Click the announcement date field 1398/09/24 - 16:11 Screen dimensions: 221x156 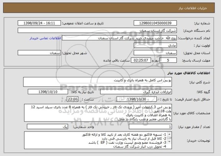39,23
